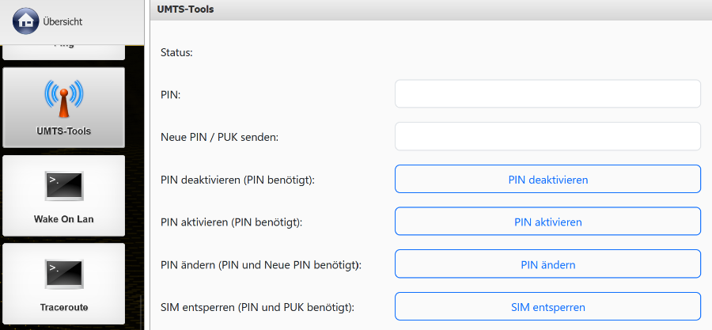Viewport: 712px width, 330px height.
Task: Open the Übersicht overview link
Action: (x=62, y=21)
